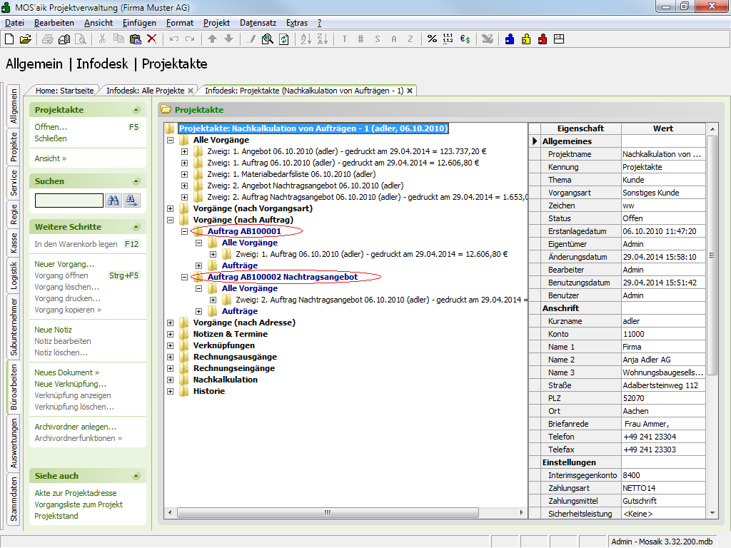This screenshot has height=548, width=731.
Task: Expand the Rechnungsausgänge tree node
Action: tap(171, 357)
